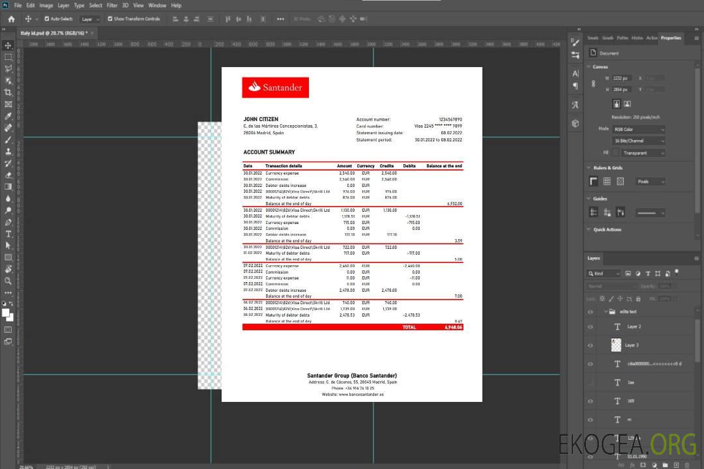Open the Filter menu
704x469 pixels.
[x=112, y=5]
